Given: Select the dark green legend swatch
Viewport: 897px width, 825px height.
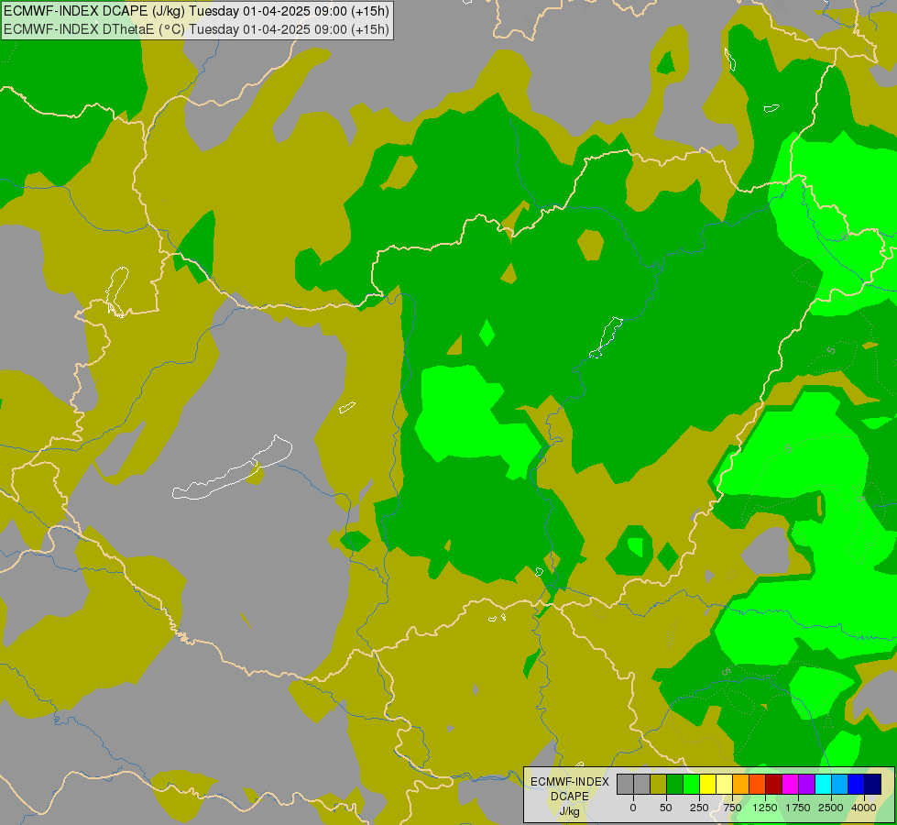Looking at the screenshot, I should 675,784.
